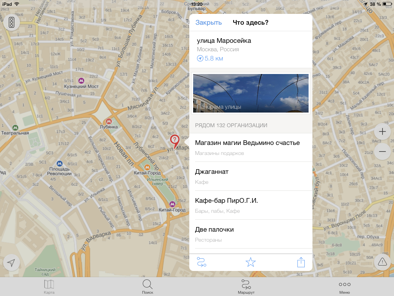This screenshot has width=394, height=296.
Task: Tap the ул. Воронцово Поле street label
Action: pos(345,220)
